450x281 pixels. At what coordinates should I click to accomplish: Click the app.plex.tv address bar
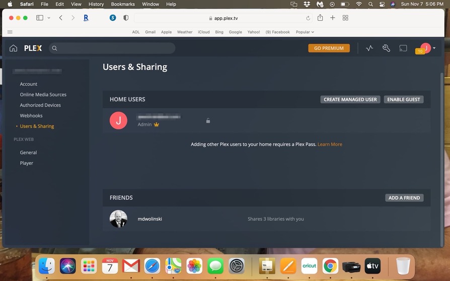click(x=223, y=18)
